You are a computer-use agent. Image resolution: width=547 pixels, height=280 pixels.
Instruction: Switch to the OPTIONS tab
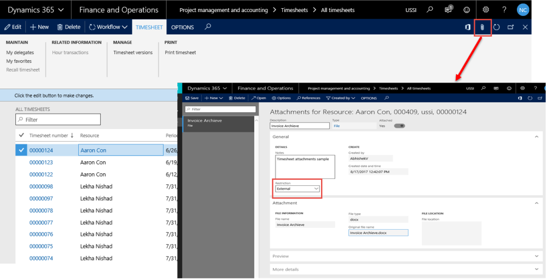(x=182, y=27)
